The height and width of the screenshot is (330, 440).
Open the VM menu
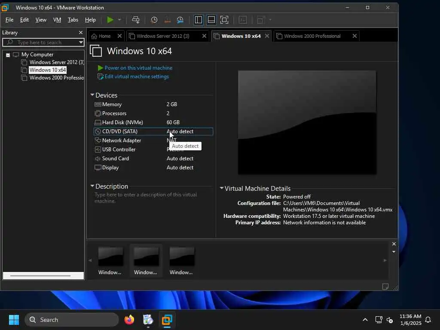pyautogui.click(x=57, y=20)
